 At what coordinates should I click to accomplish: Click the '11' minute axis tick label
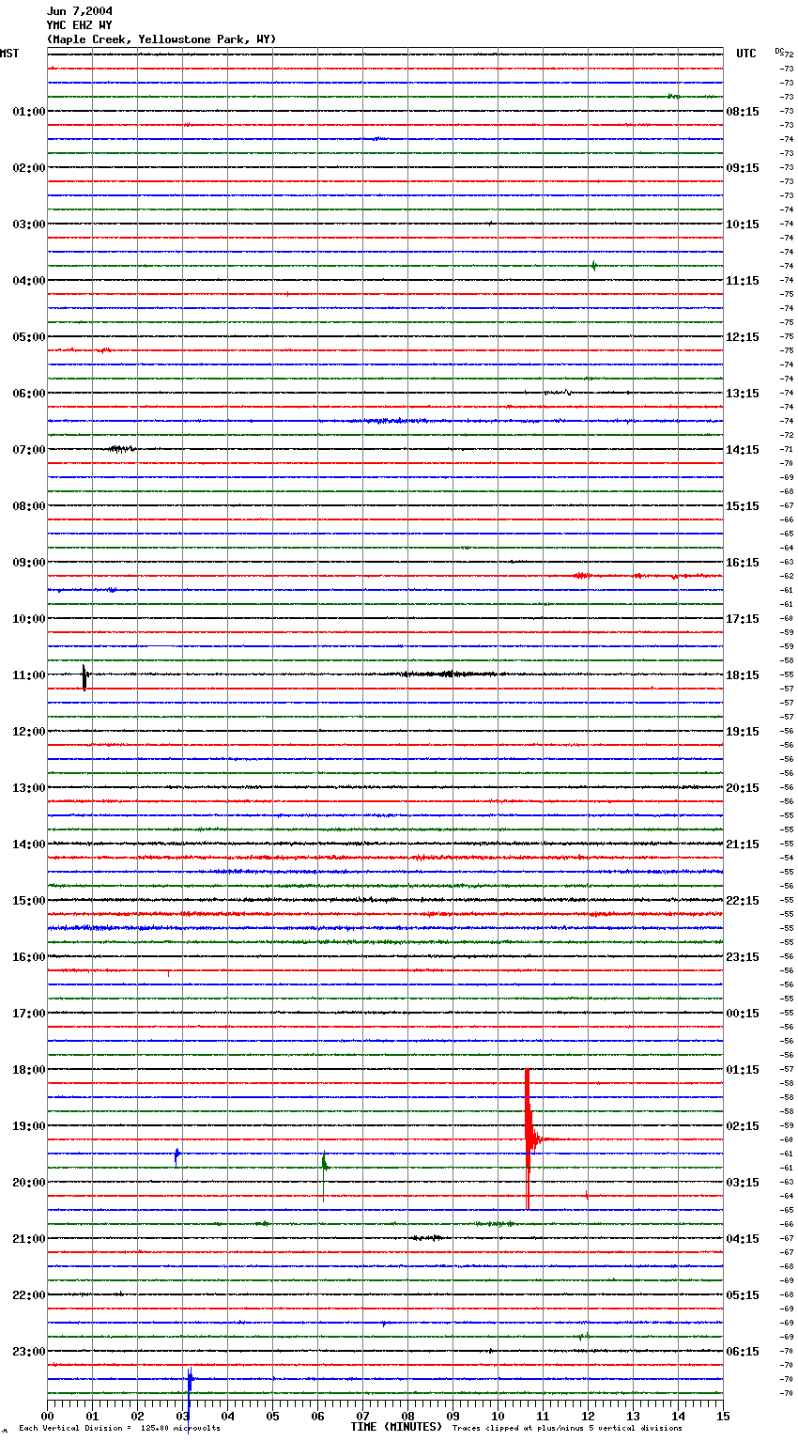pyautogui.click(x=543, y=1416)
